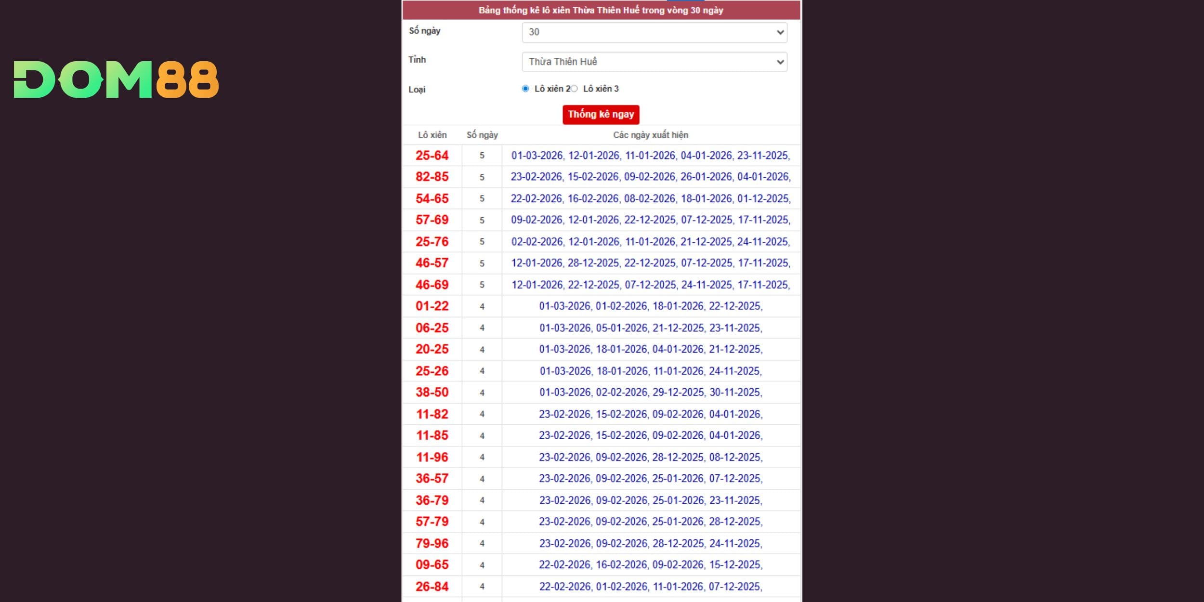This screenshot has width=1204, height=602.
Task: Click the 01-22 lô xiên pair
Action: pos(432,306)
